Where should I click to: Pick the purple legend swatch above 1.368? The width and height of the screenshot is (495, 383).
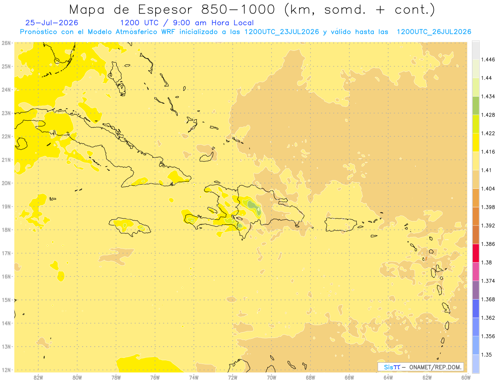[476, 290]
